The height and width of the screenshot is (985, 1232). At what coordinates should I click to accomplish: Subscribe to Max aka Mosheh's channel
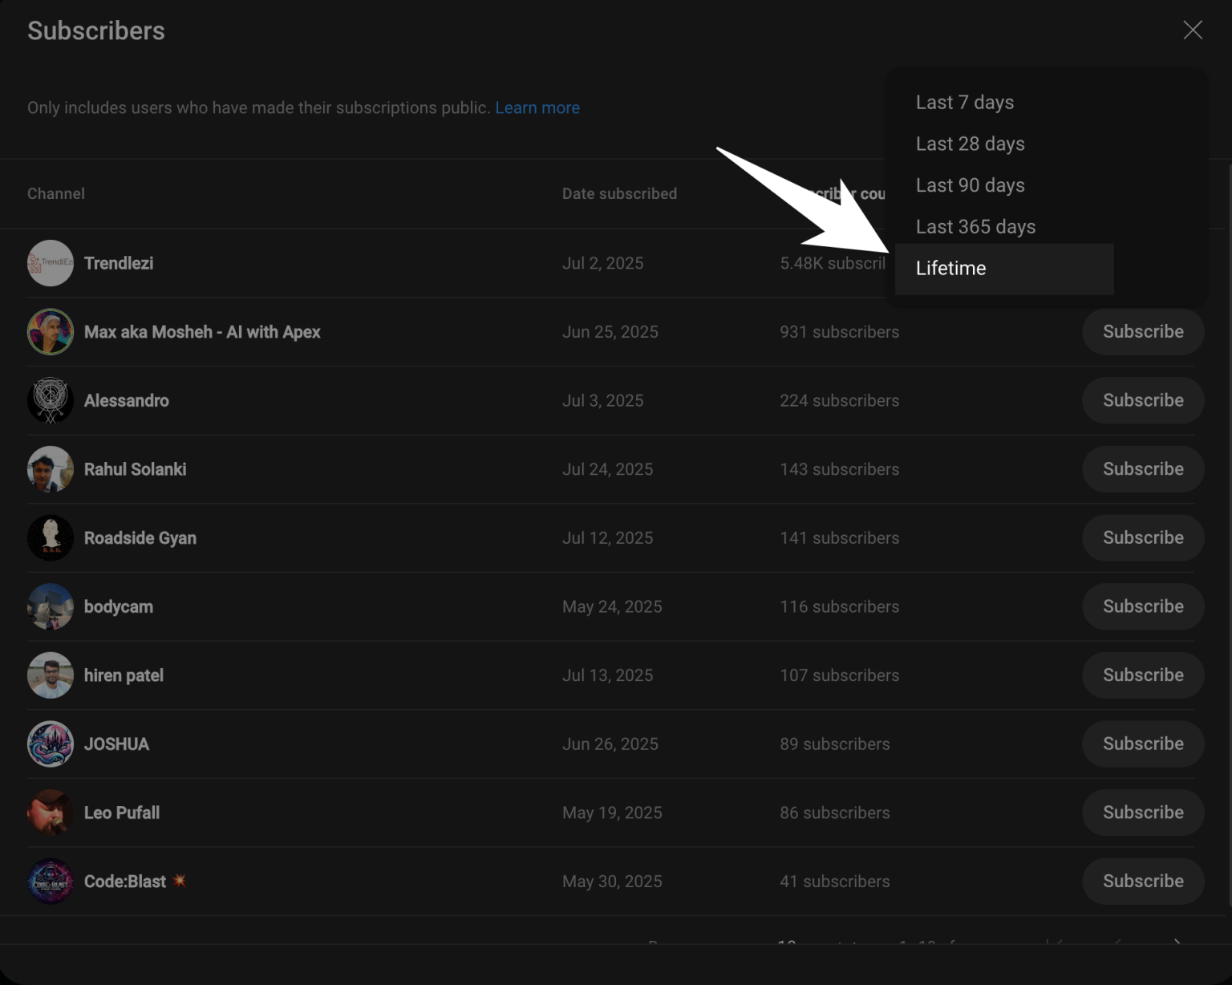[x=1143, y=331]
